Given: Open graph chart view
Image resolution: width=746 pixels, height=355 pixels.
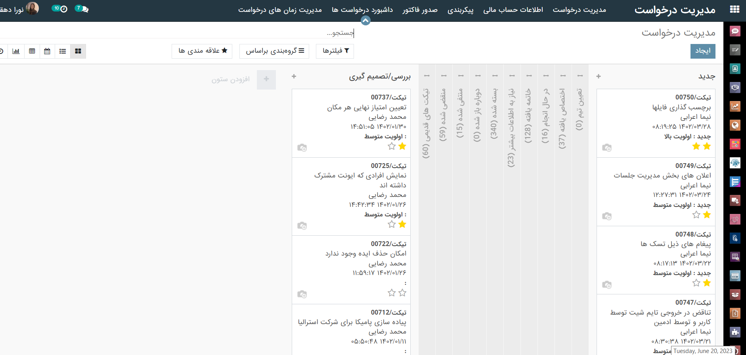Looking at the screenshot, I should 16,51.
